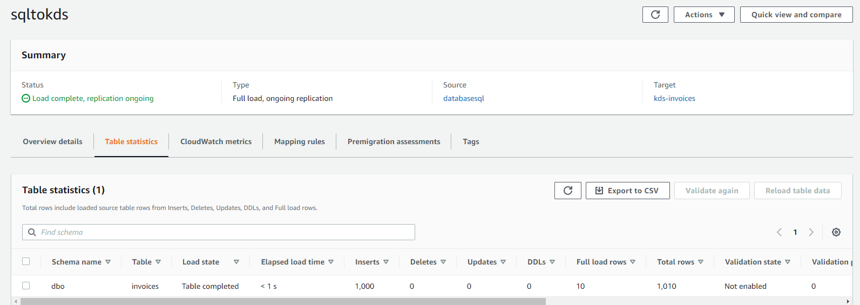Click Export to CSV button

pos(627,191)
